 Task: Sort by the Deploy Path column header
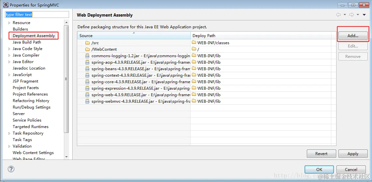[x=261, y=35]
